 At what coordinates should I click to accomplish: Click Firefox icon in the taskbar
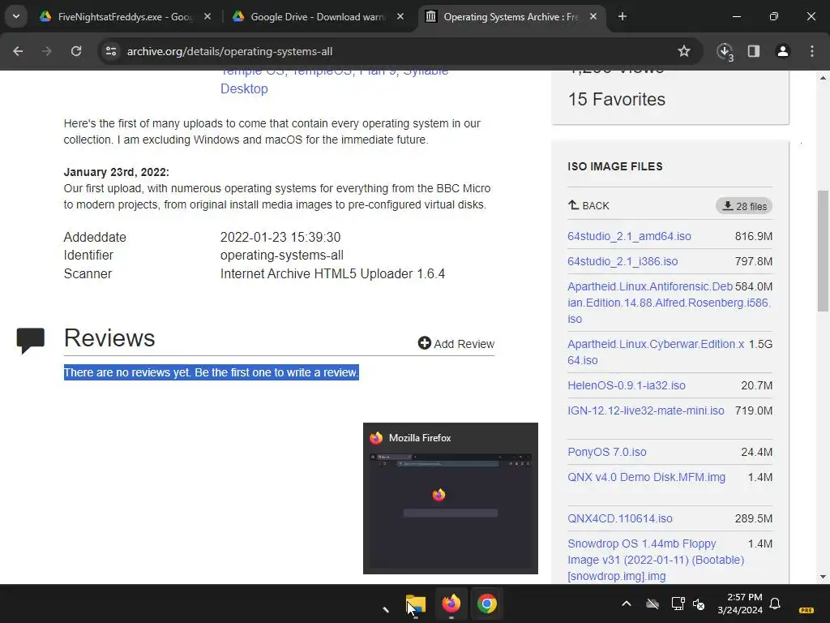451,604
